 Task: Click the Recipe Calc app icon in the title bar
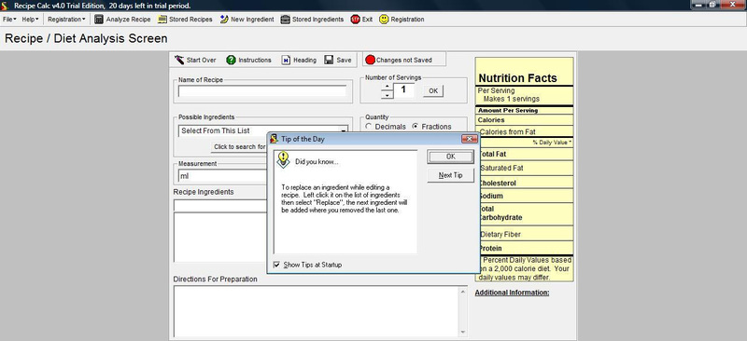click(5, 6)
